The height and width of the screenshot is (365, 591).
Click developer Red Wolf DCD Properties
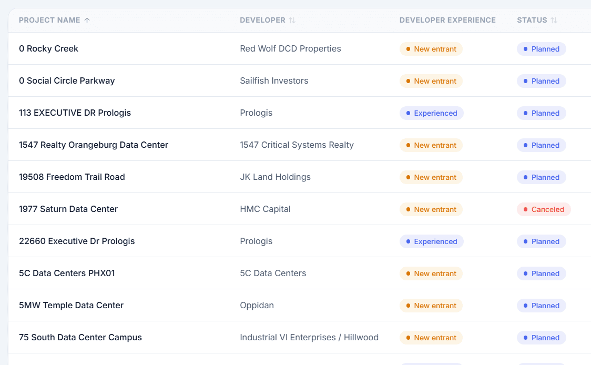point(290,48)
